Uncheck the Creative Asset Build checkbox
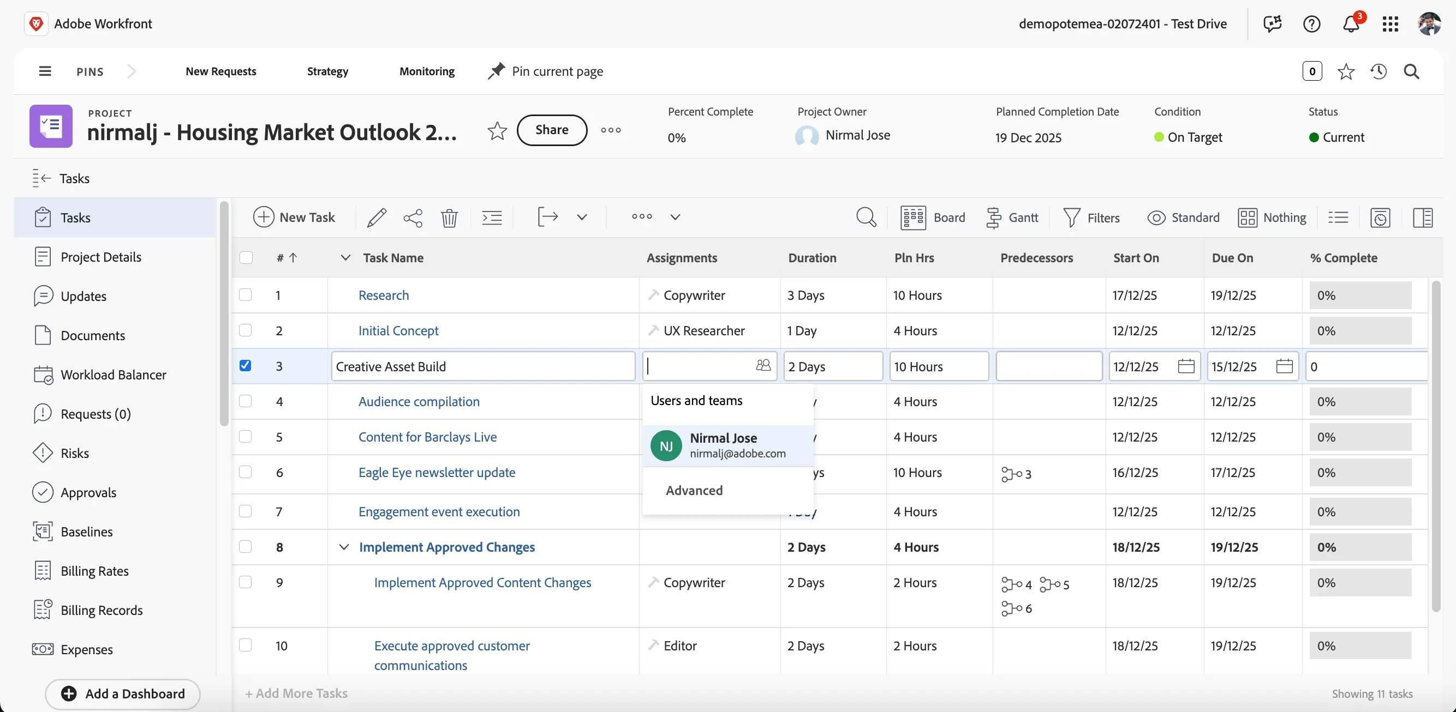 click(x=246, y=365)
